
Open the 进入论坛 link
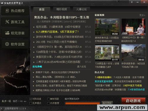click(81, 67)
